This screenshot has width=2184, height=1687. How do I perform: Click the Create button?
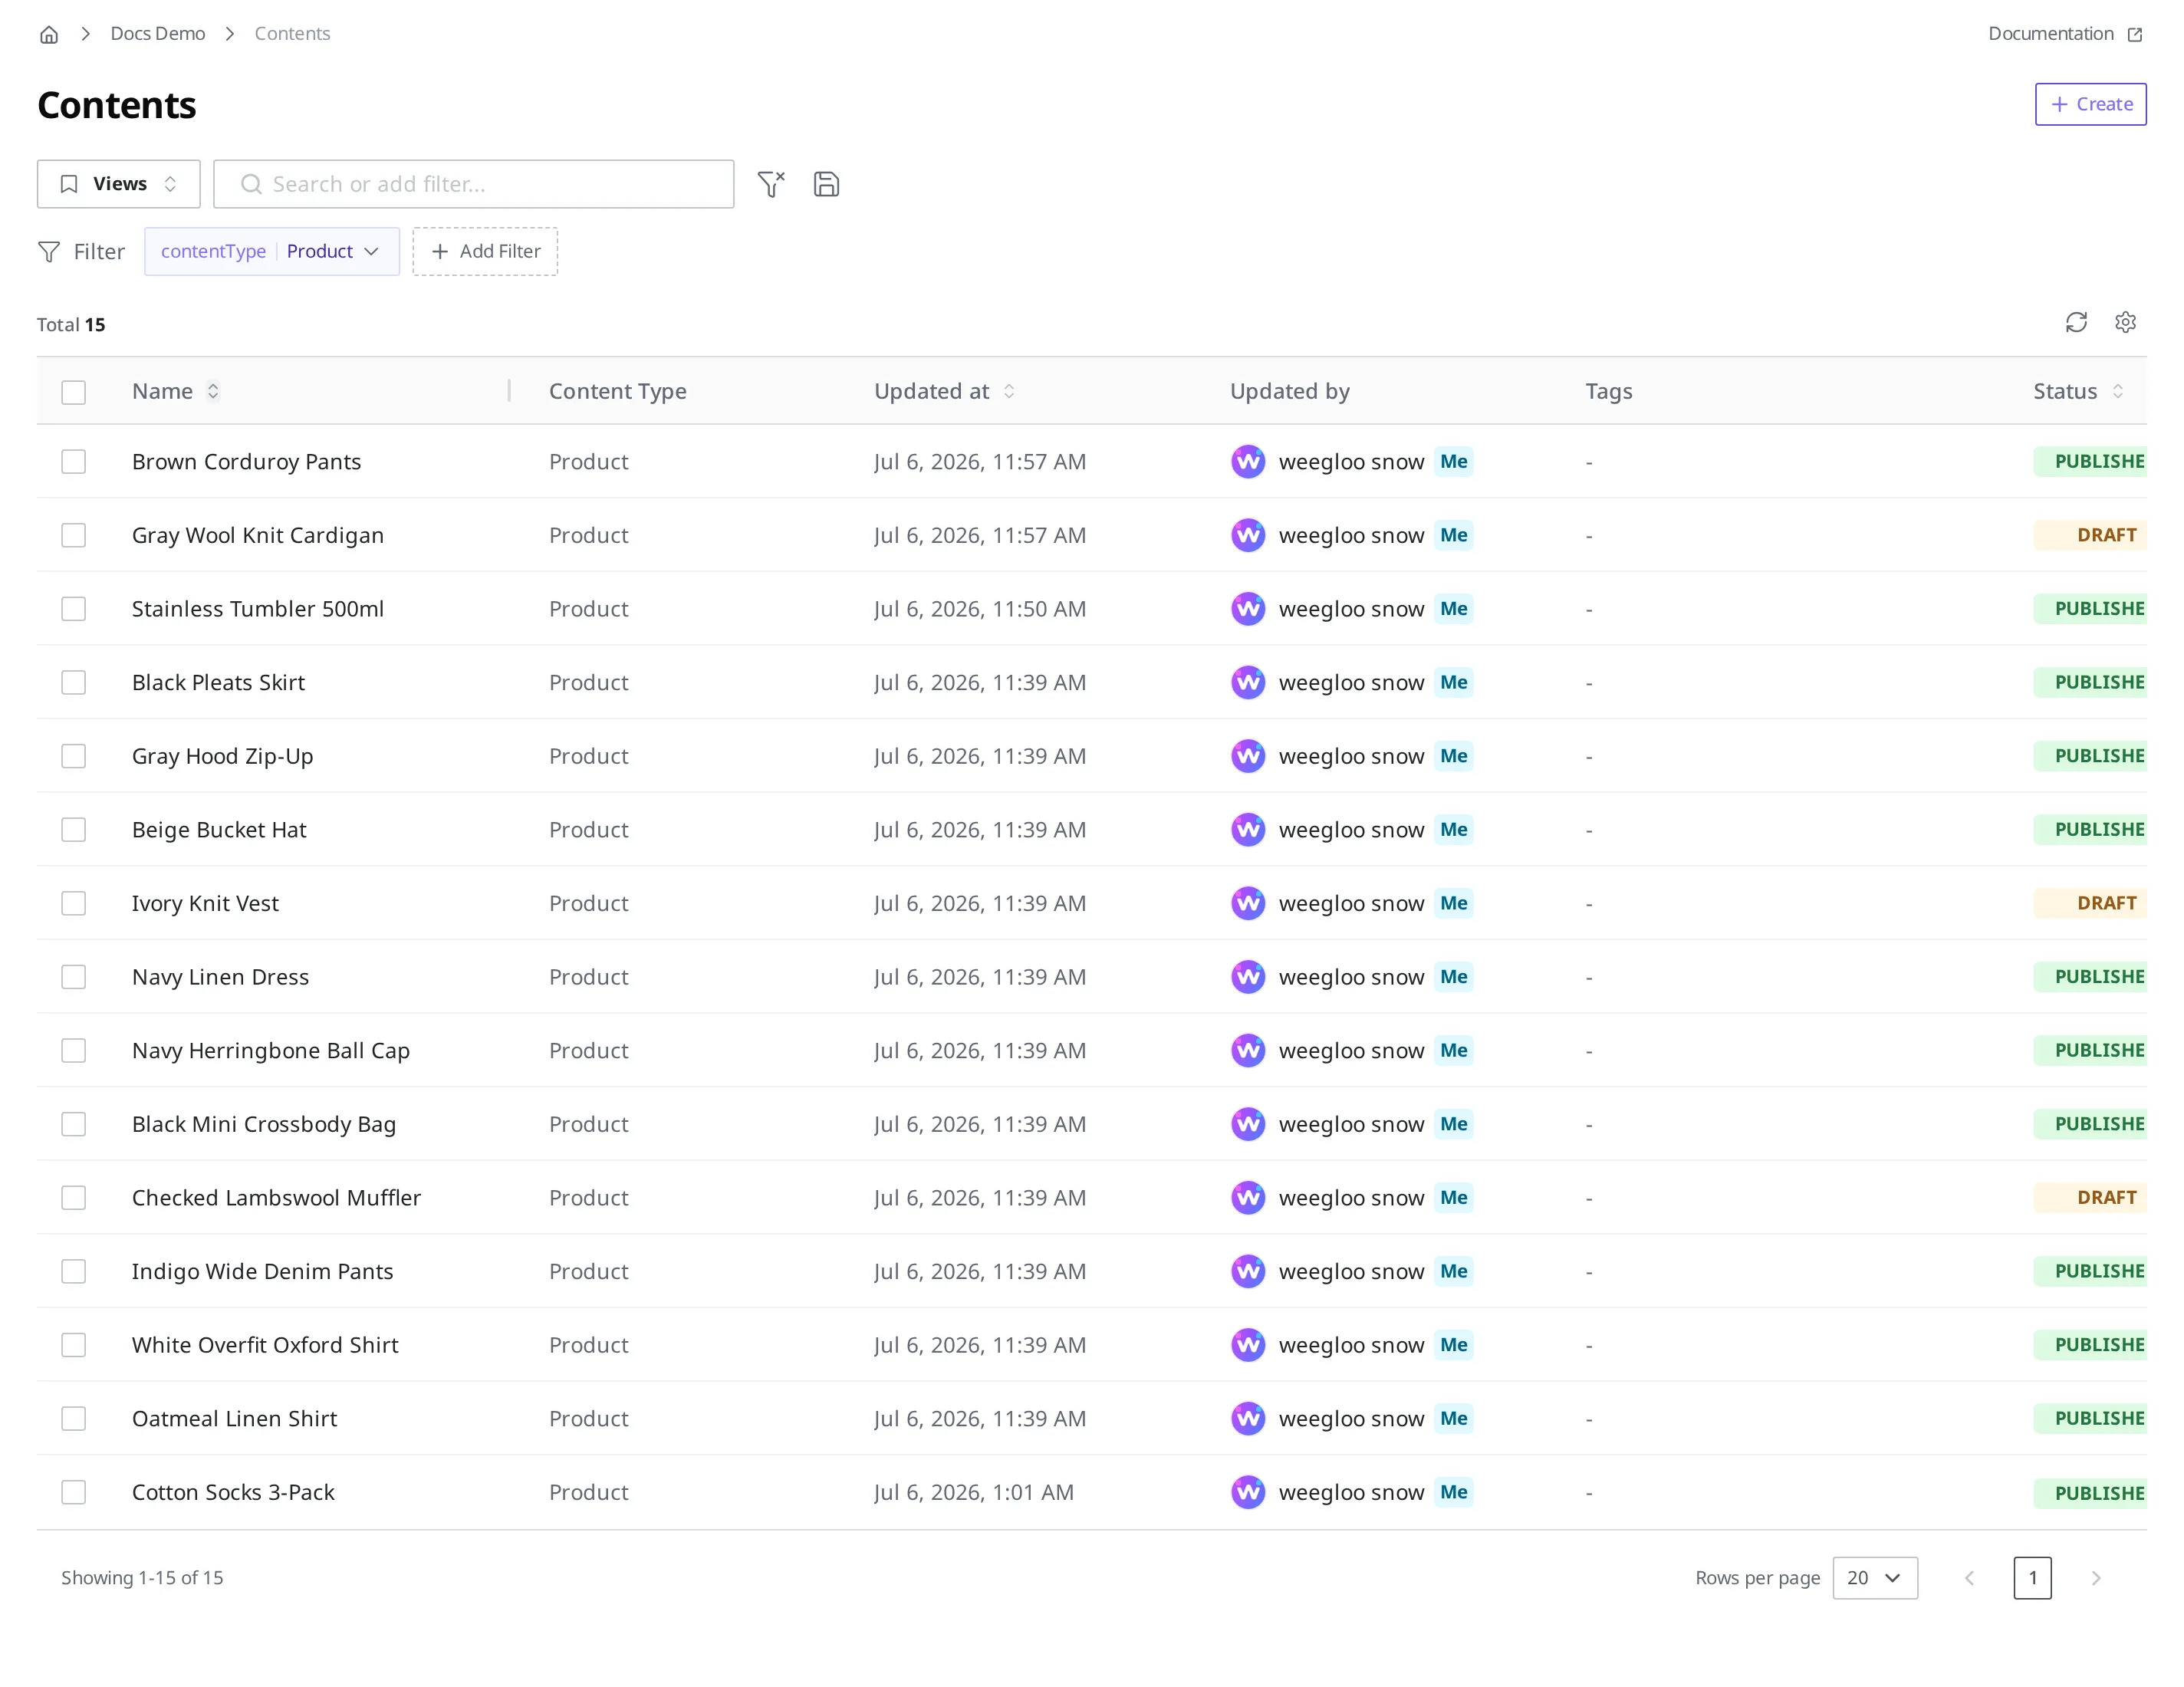(2090, 104)
